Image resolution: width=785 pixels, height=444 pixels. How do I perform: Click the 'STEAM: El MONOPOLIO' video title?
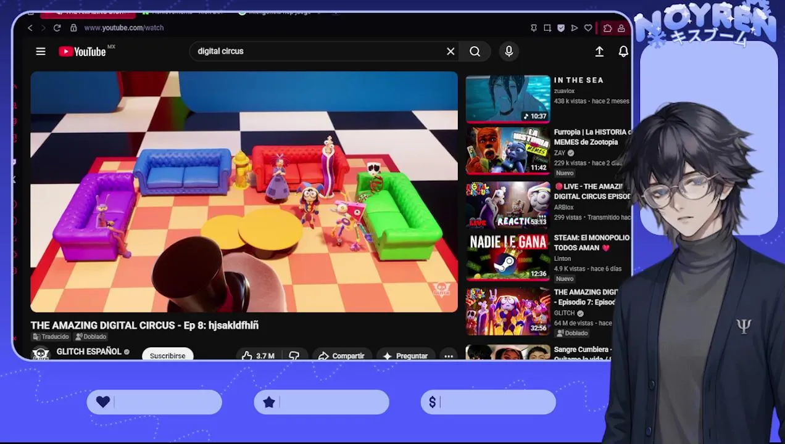(591, 242)
